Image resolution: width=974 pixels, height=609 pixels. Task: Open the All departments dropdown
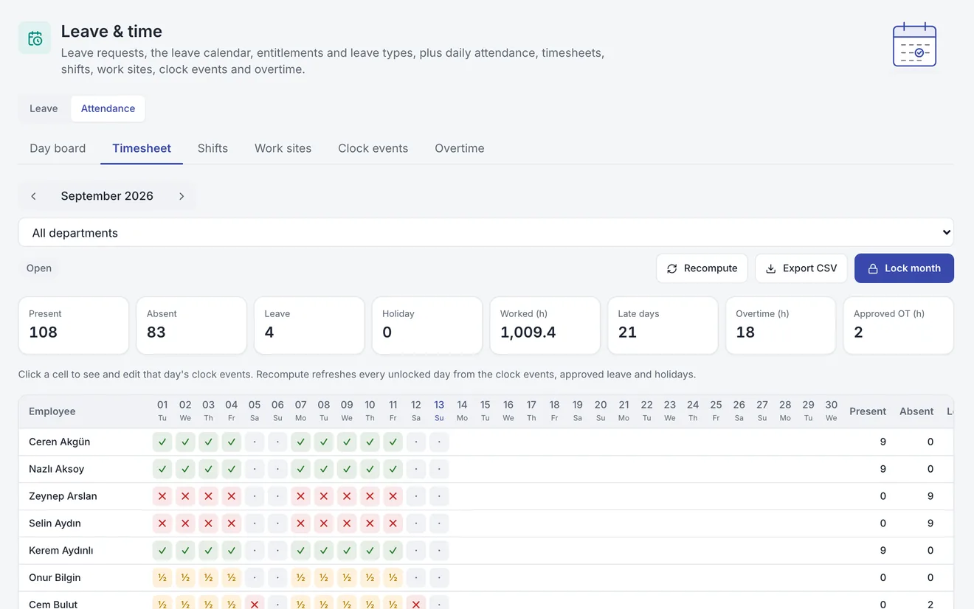pos(486,232)
